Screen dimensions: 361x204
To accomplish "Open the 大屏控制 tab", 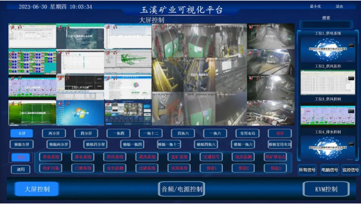I will pyautogui.click(x=37, y=189).
